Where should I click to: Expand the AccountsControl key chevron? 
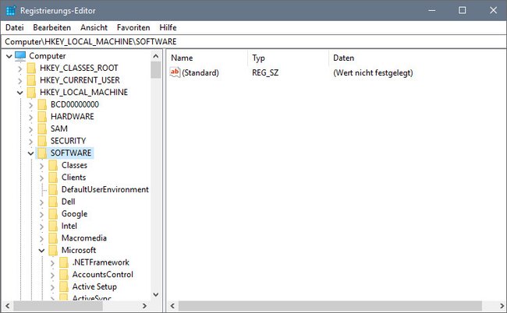click(x=52, y=276)
